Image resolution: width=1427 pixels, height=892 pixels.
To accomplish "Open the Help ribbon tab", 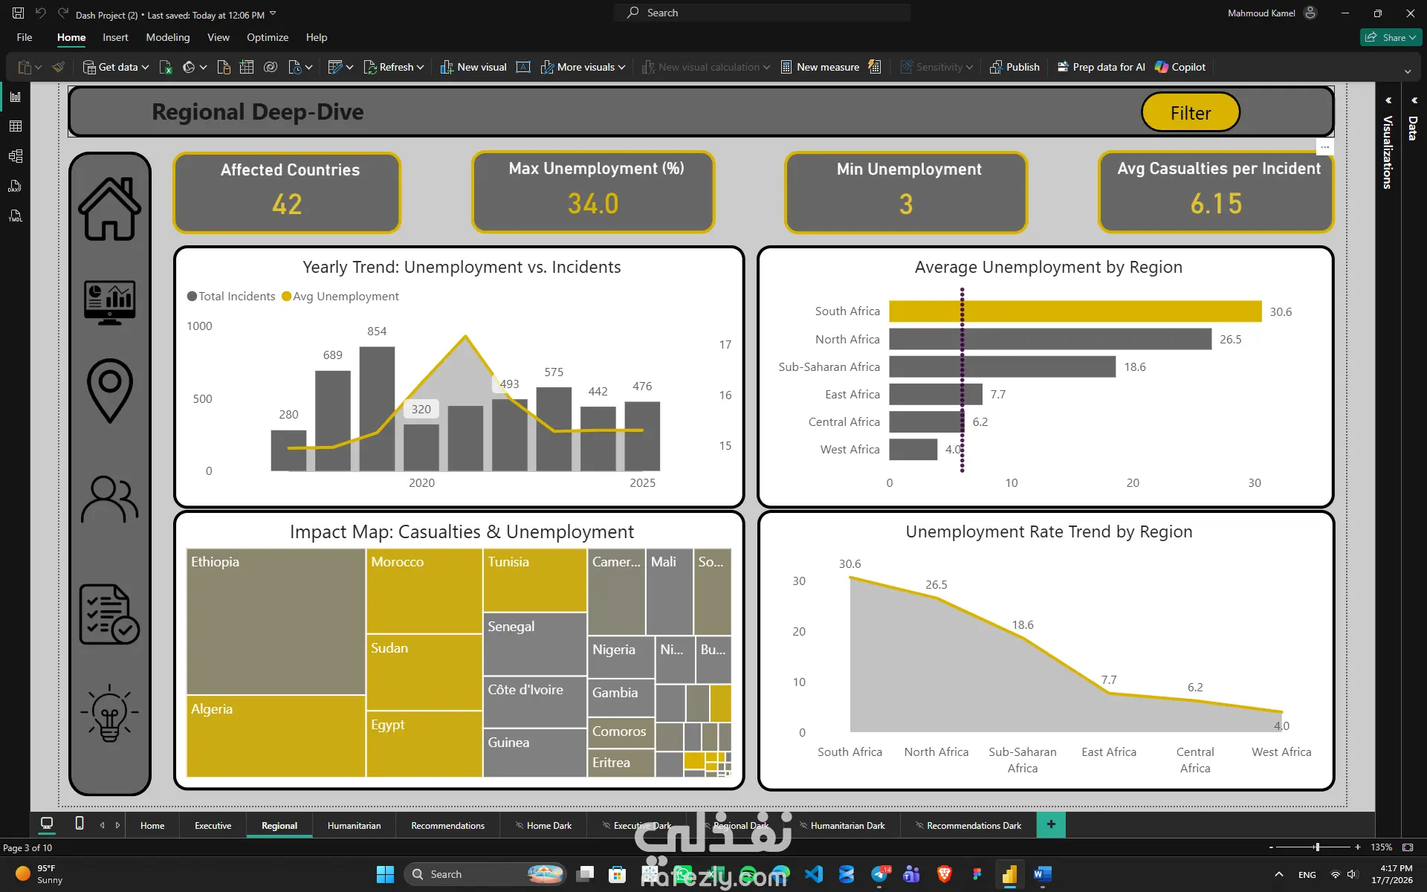I will [x=316, y=37].
